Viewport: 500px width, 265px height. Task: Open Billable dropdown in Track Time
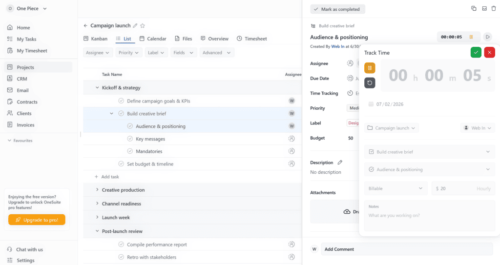[x=396, y=188]
